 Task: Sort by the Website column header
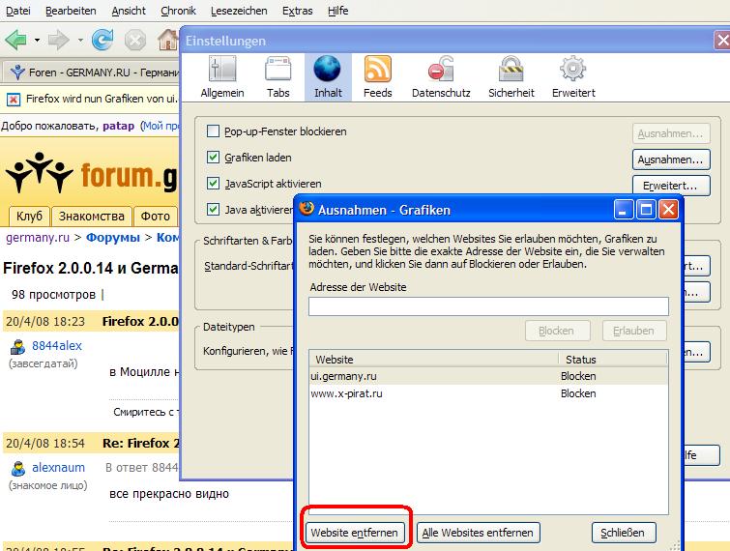coord(434,360)
